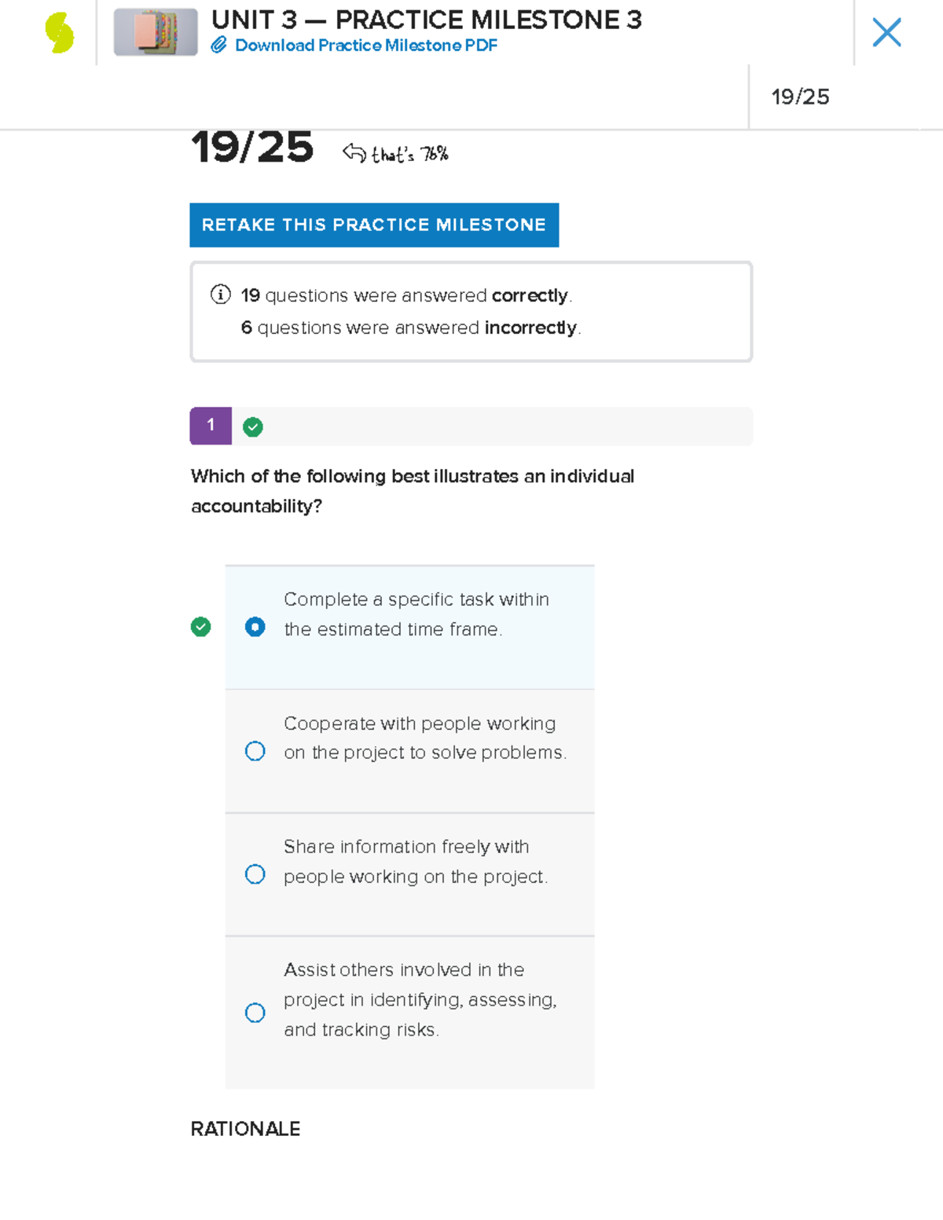Select "Assist others involved" radio option

[255, 1013]
